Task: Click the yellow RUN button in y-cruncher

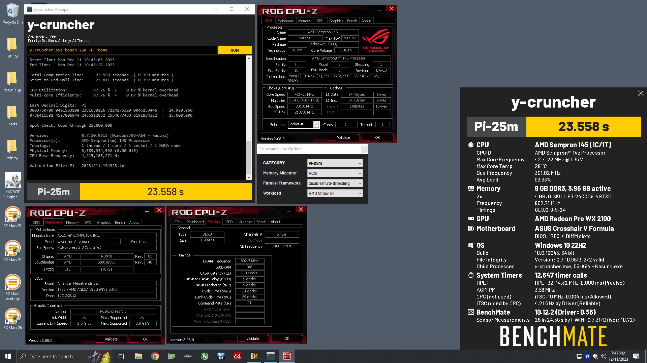Action: click(235, 50)
